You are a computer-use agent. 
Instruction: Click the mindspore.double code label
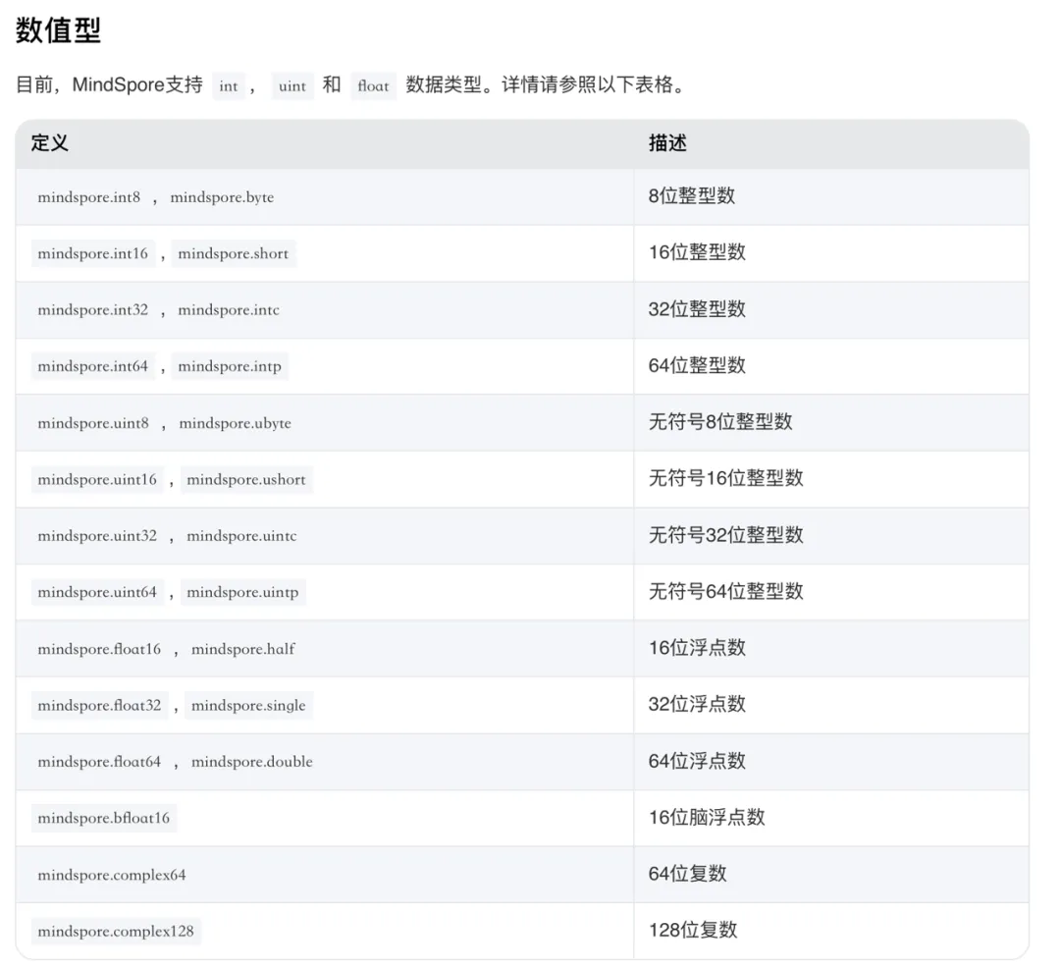pos(252,762)
